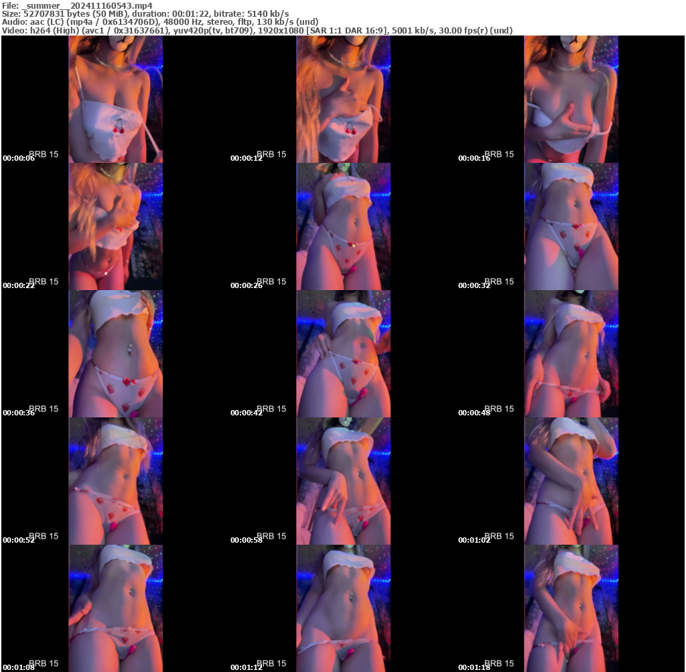Select the 00:00:58 preview image
This screenshot has width=686, height=672.
click(343, 480)
